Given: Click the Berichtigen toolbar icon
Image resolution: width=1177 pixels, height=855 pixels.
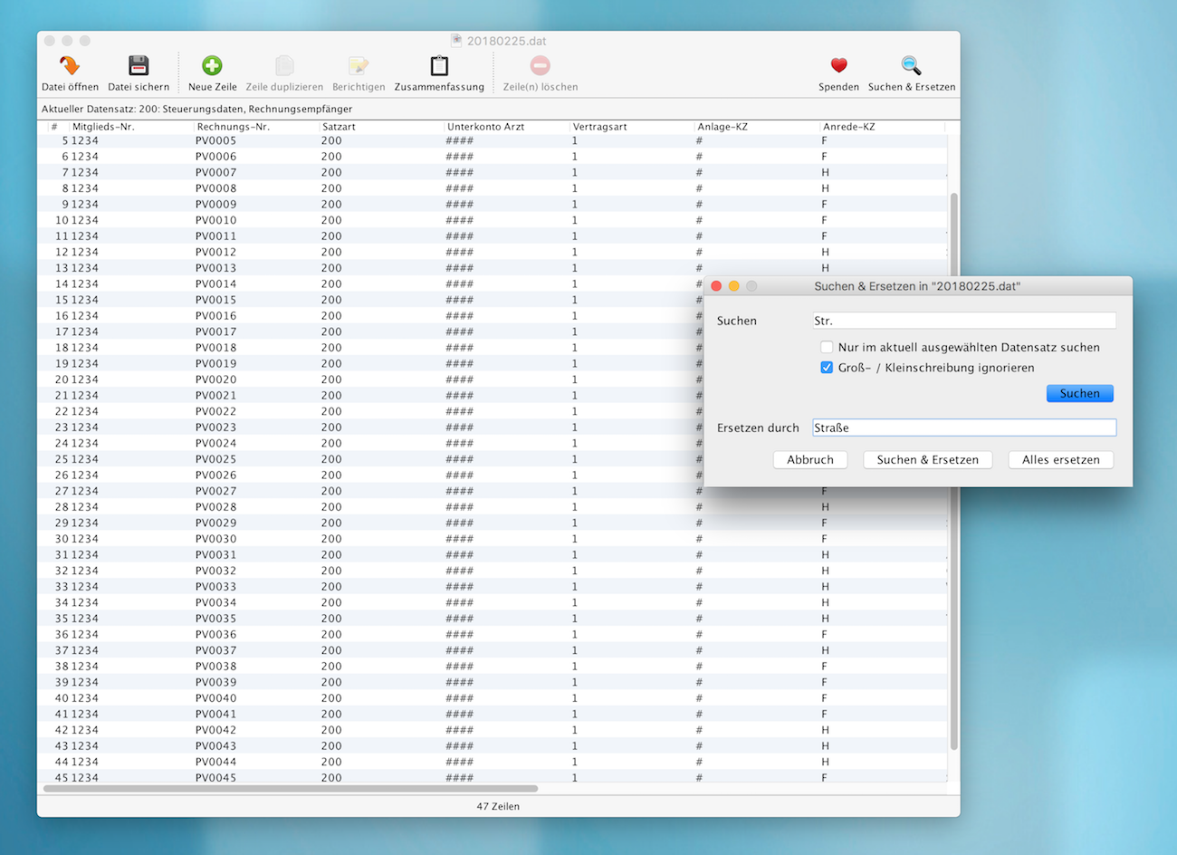Looking at the screenshot, I should click(359, 66).
